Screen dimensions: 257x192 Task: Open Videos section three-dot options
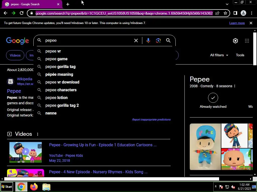coord(38,134)
